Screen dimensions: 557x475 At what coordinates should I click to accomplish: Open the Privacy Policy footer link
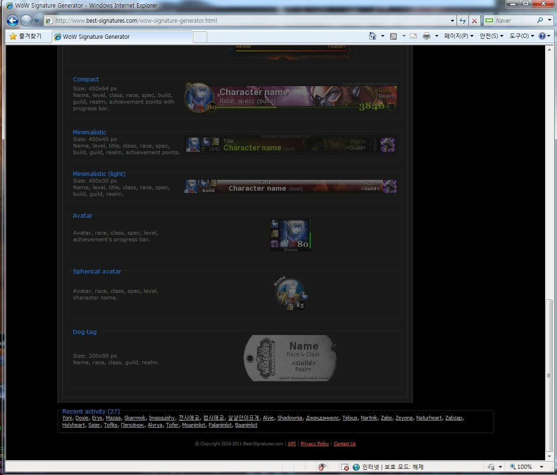[314, 444]
